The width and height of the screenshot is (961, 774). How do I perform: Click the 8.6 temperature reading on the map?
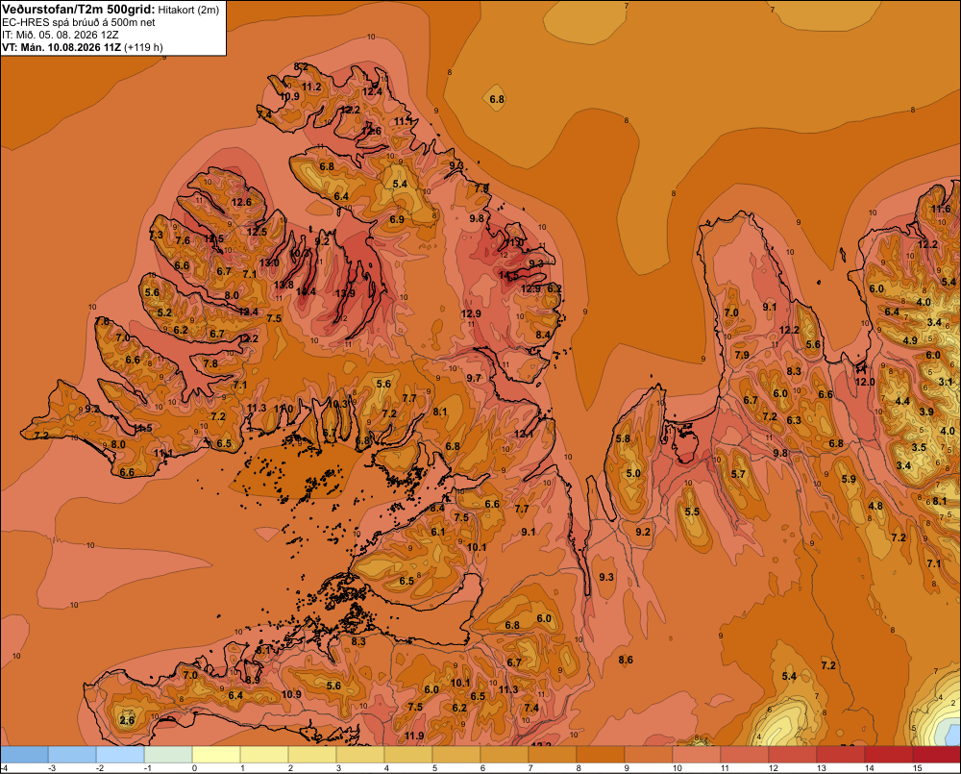pos(626,660)
